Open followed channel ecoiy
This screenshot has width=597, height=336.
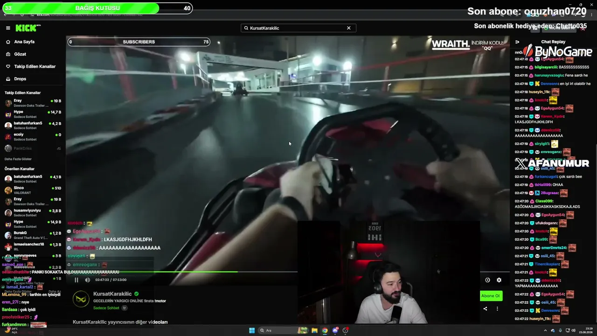[x=33, y=136]
